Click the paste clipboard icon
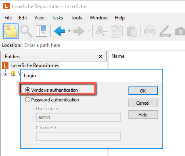 132,31
